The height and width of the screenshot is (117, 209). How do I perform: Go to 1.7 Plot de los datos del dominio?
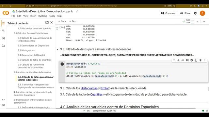34,29
